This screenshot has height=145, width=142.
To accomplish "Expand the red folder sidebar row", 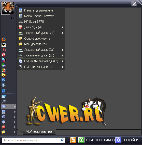I will [9, 127].
